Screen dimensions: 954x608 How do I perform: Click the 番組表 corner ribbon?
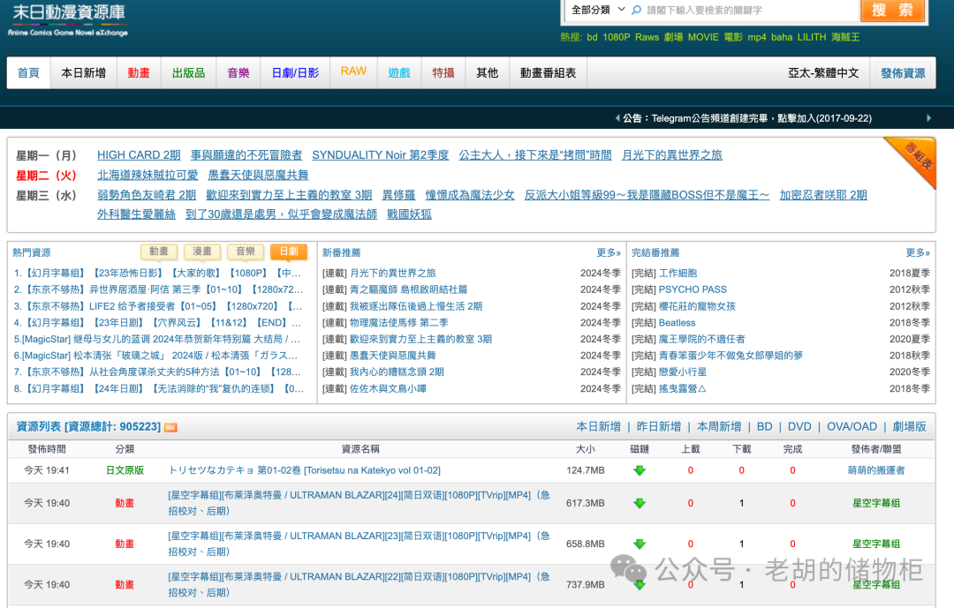click(x=914, y=160)
